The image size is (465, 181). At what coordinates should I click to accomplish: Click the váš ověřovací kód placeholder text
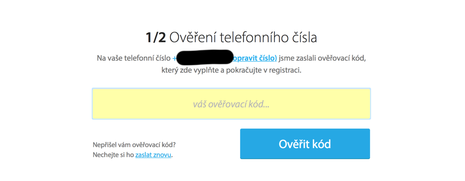pos(231,104)
